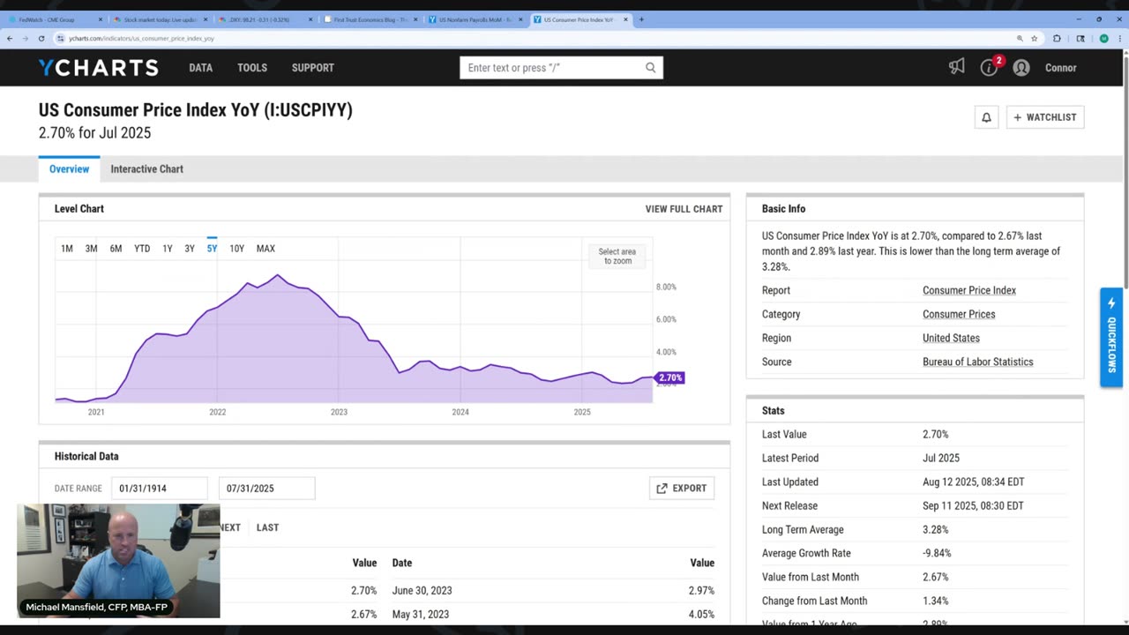Switch to the DXY browser tab
This screenshot has height=635, width=1129.
point(265,19)
